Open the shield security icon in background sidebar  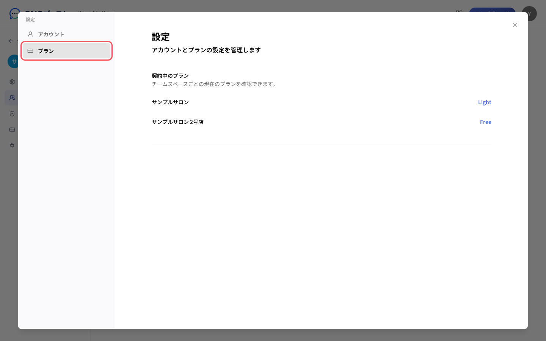[x=12, y=114]
